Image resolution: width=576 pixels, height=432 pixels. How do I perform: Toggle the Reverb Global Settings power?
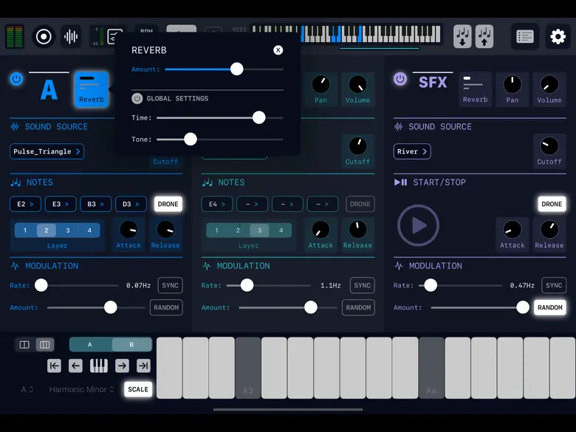point(137,98)
